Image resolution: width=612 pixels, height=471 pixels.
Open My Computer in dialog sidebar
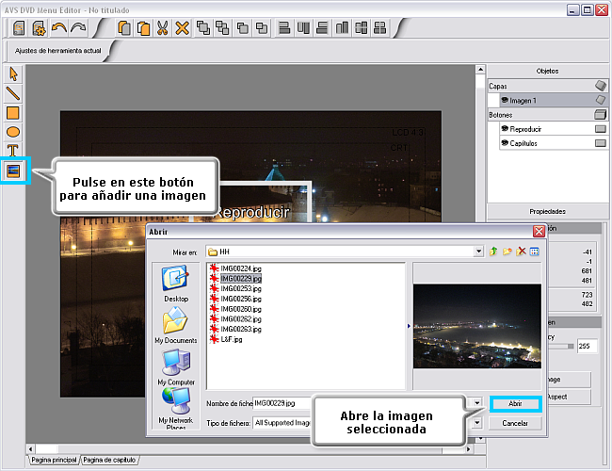coord(176,367)
